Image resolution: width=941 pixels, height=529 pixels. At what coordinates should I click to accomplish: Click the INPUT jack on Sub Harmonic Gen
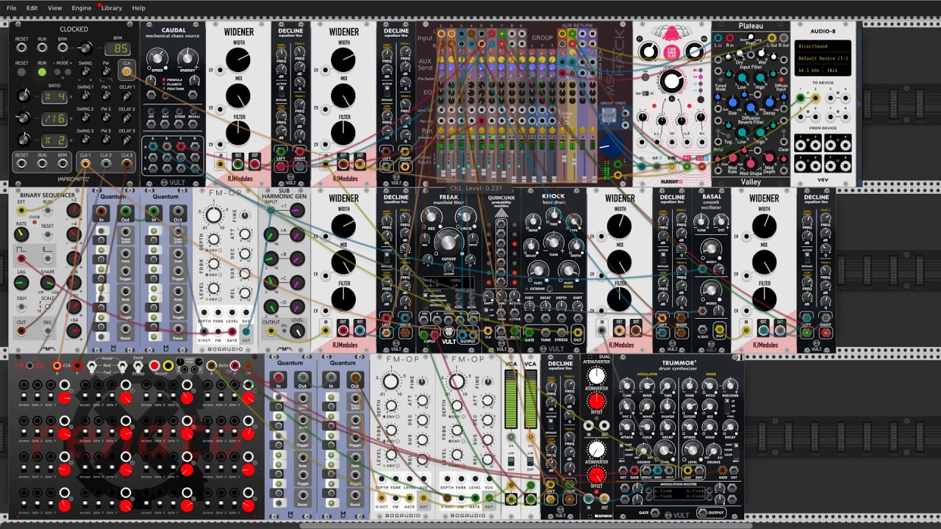point(273,212)
